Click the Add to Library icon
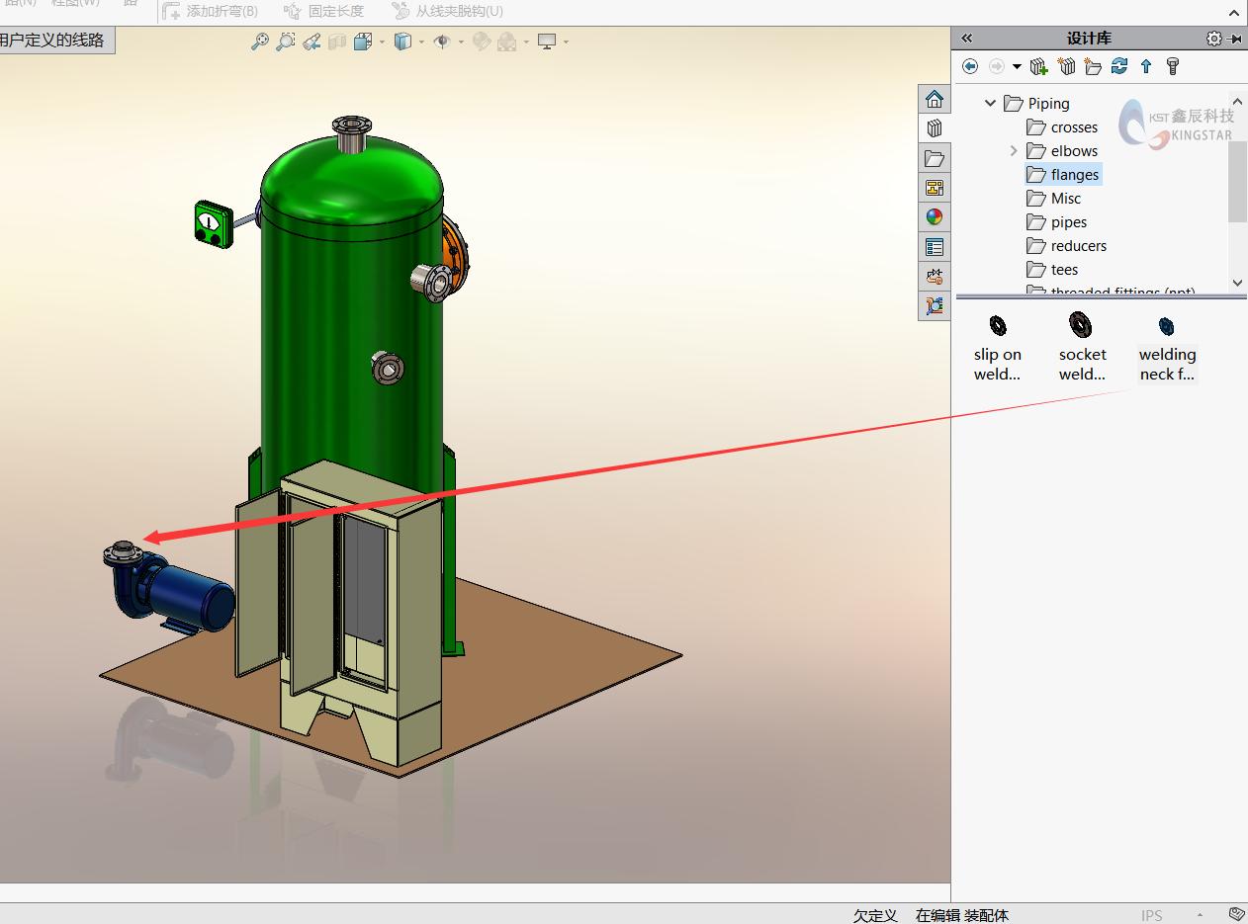Screen dimensions: 1248x924 (1040, 66)
